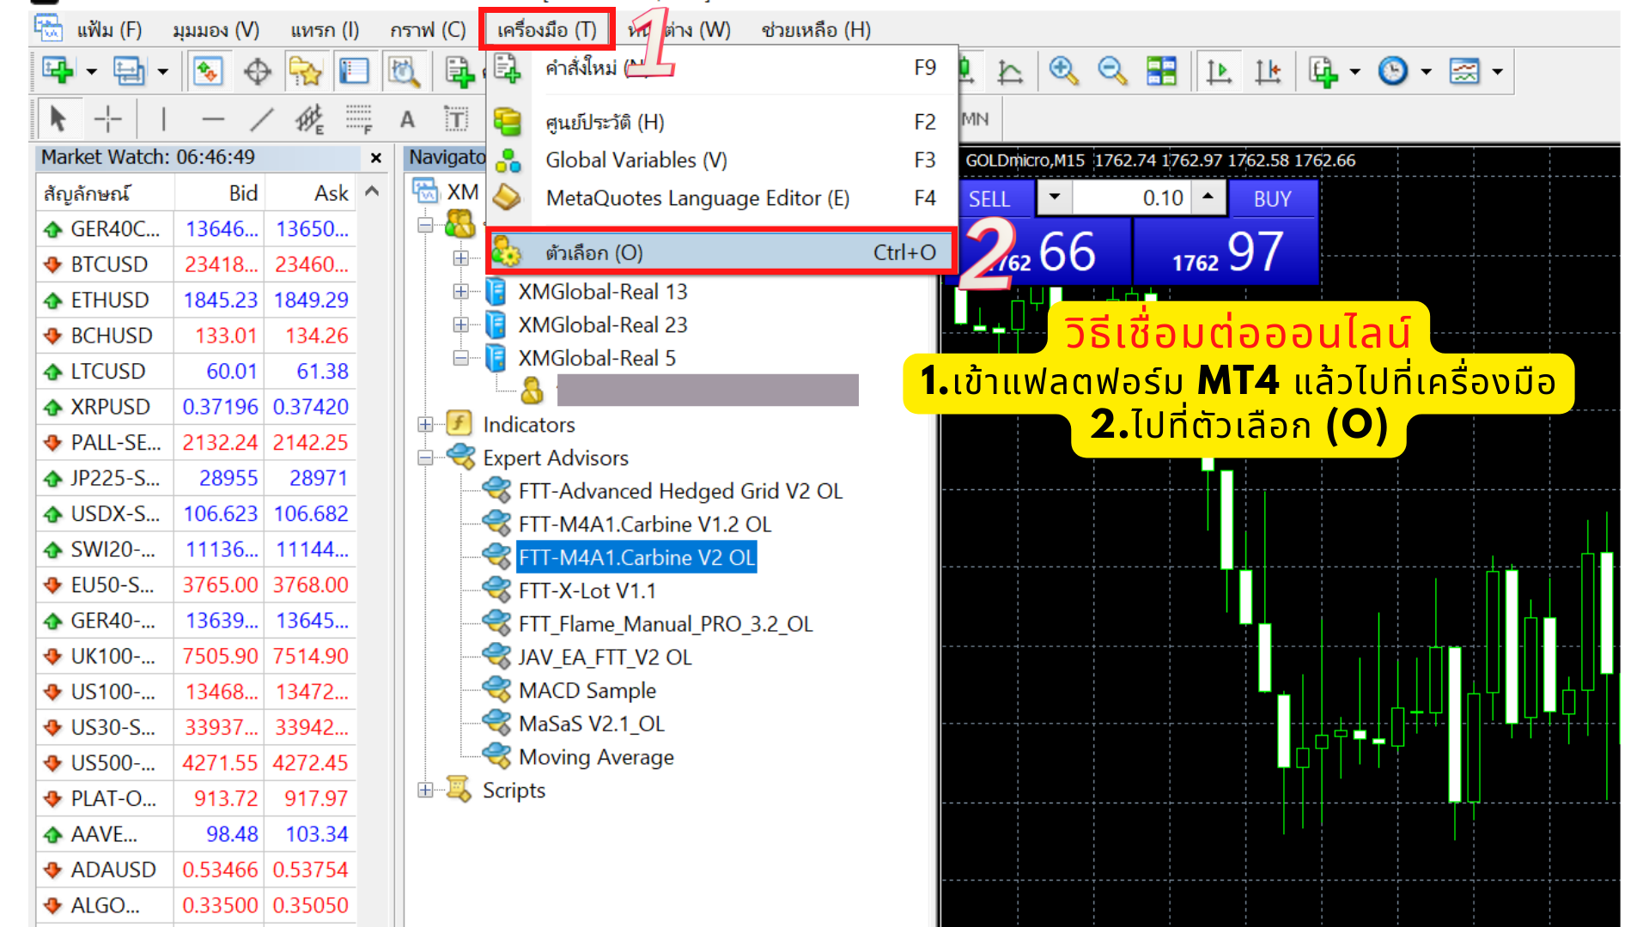The width and height of the screenshot is (1649, 927).
Task: Toggle the Navigator star-folder icon
Action: [x=305, y=71]
